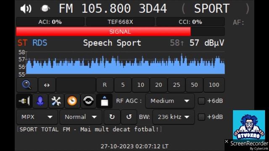Click the 58 peak signal value

click(x=177, y=43)
